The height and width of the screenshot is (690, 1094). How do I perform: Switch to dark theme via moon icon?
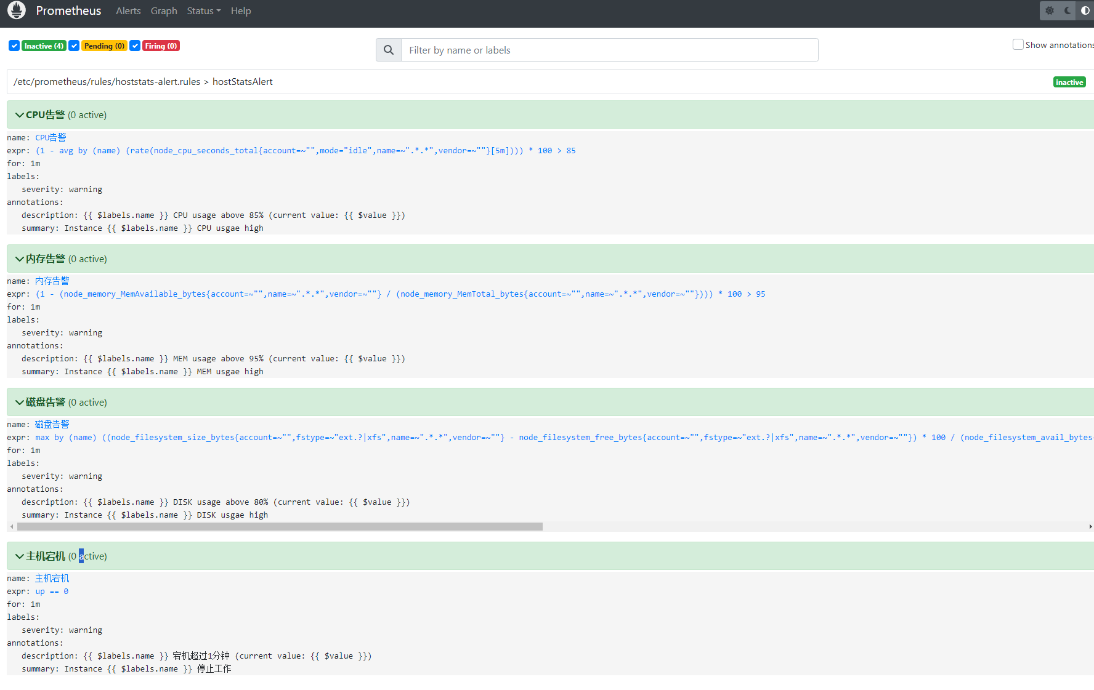click(x=1068, y=10)
